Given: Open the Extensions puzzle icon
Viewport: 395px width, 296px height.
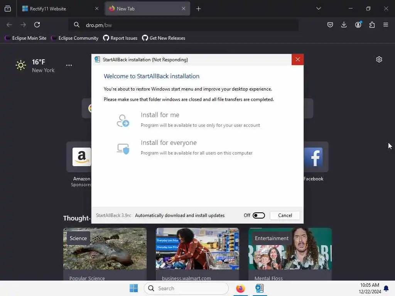Looking at the screenshot, I should tap(372, 25).
